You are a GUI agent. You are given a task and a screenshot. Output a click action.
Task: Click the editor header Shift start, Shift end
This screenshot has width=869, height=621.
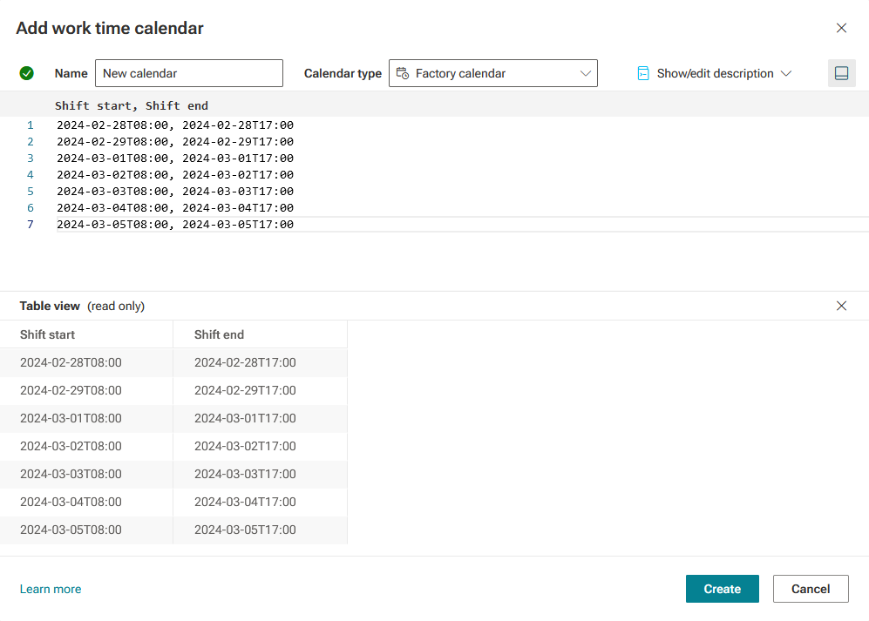(132, 105)
